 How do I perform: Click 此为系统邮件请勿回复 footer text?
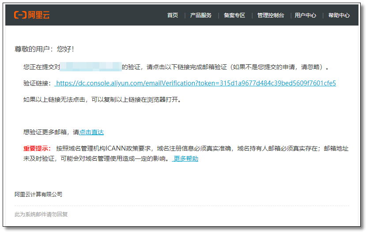(41, 214)
